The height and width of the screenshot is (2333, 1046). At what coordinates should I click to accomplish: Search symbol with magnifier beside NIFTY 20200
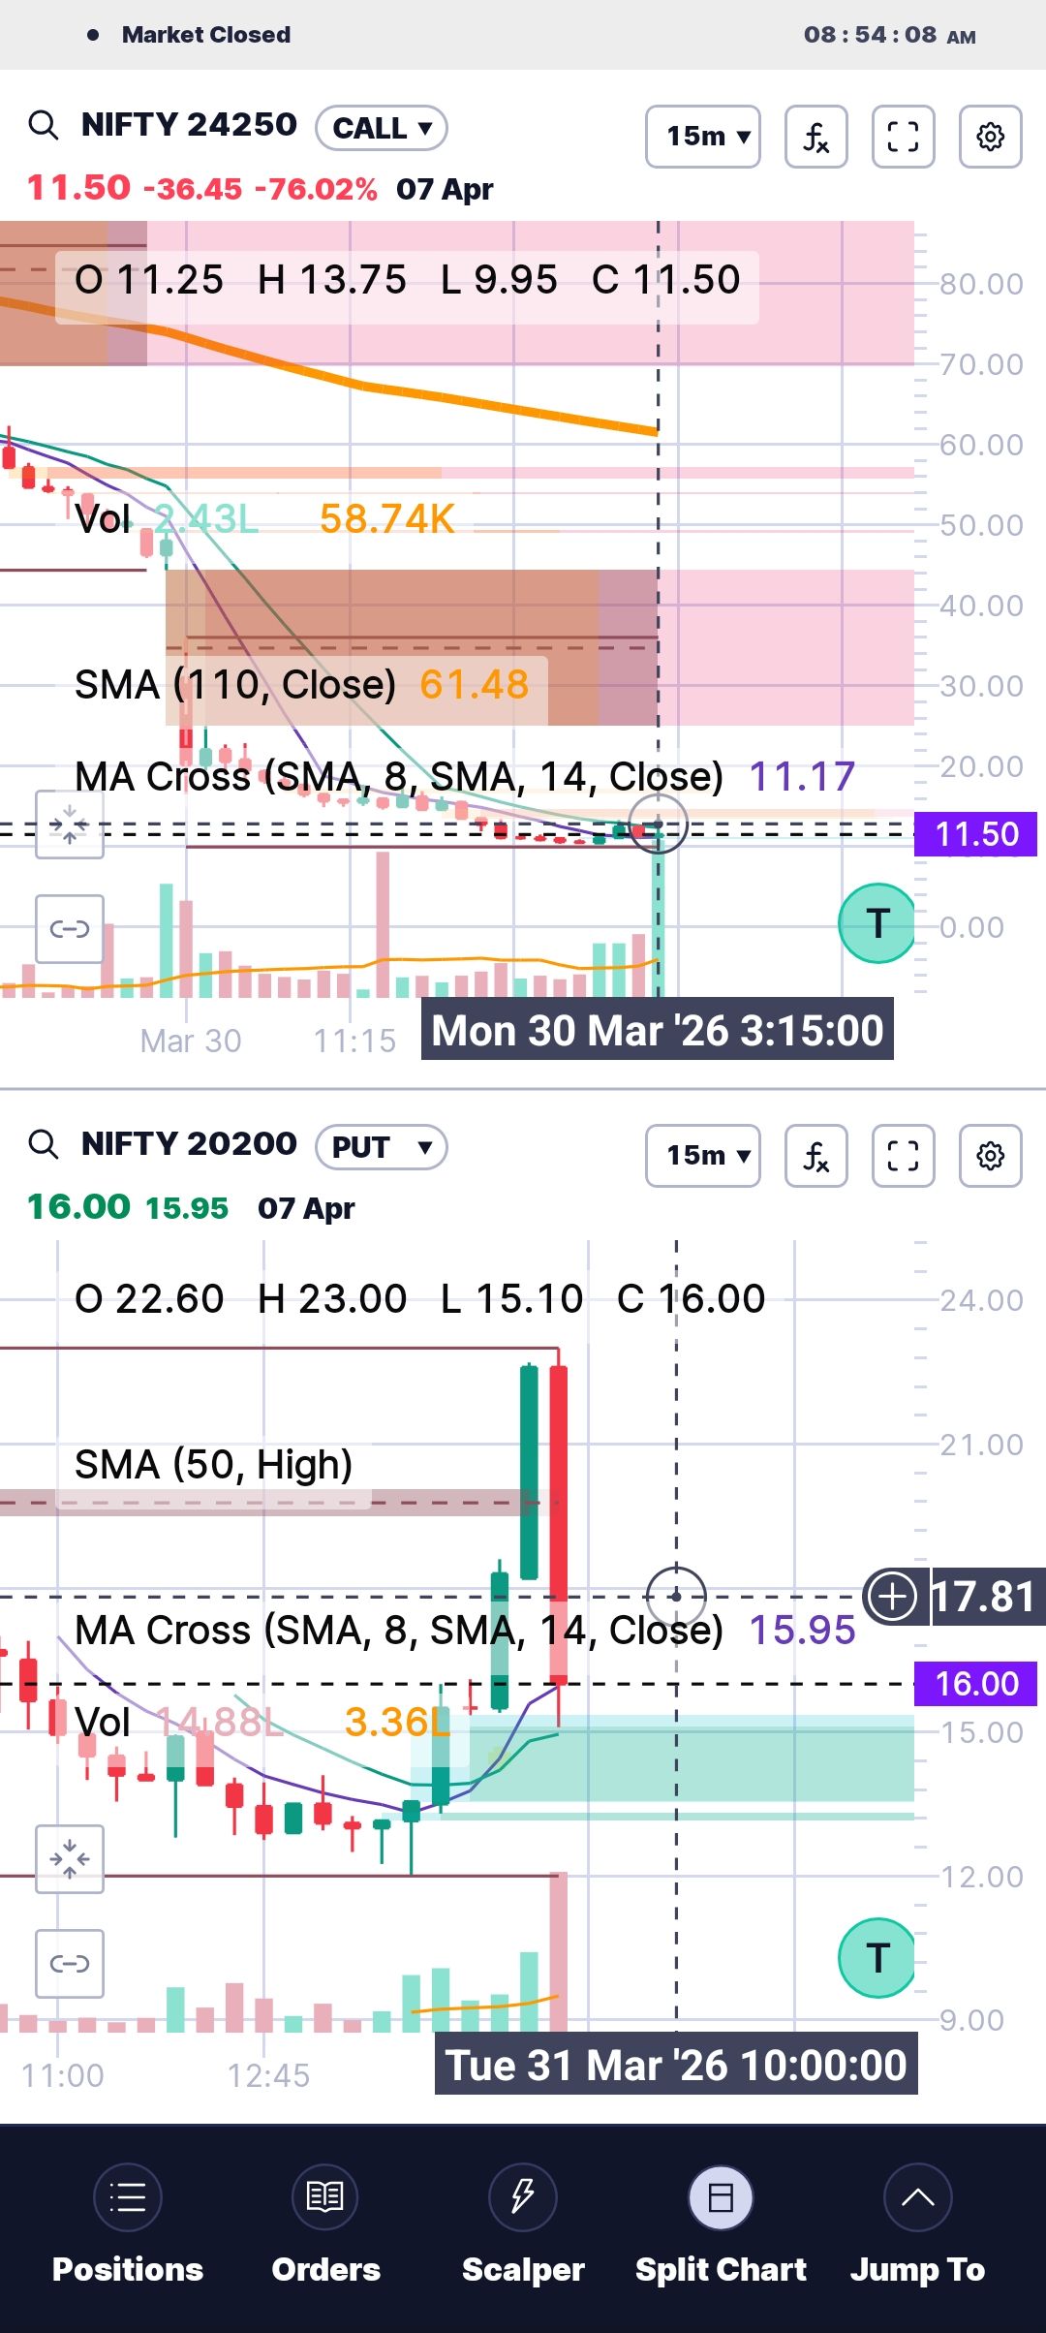[x=44, y=1144]
